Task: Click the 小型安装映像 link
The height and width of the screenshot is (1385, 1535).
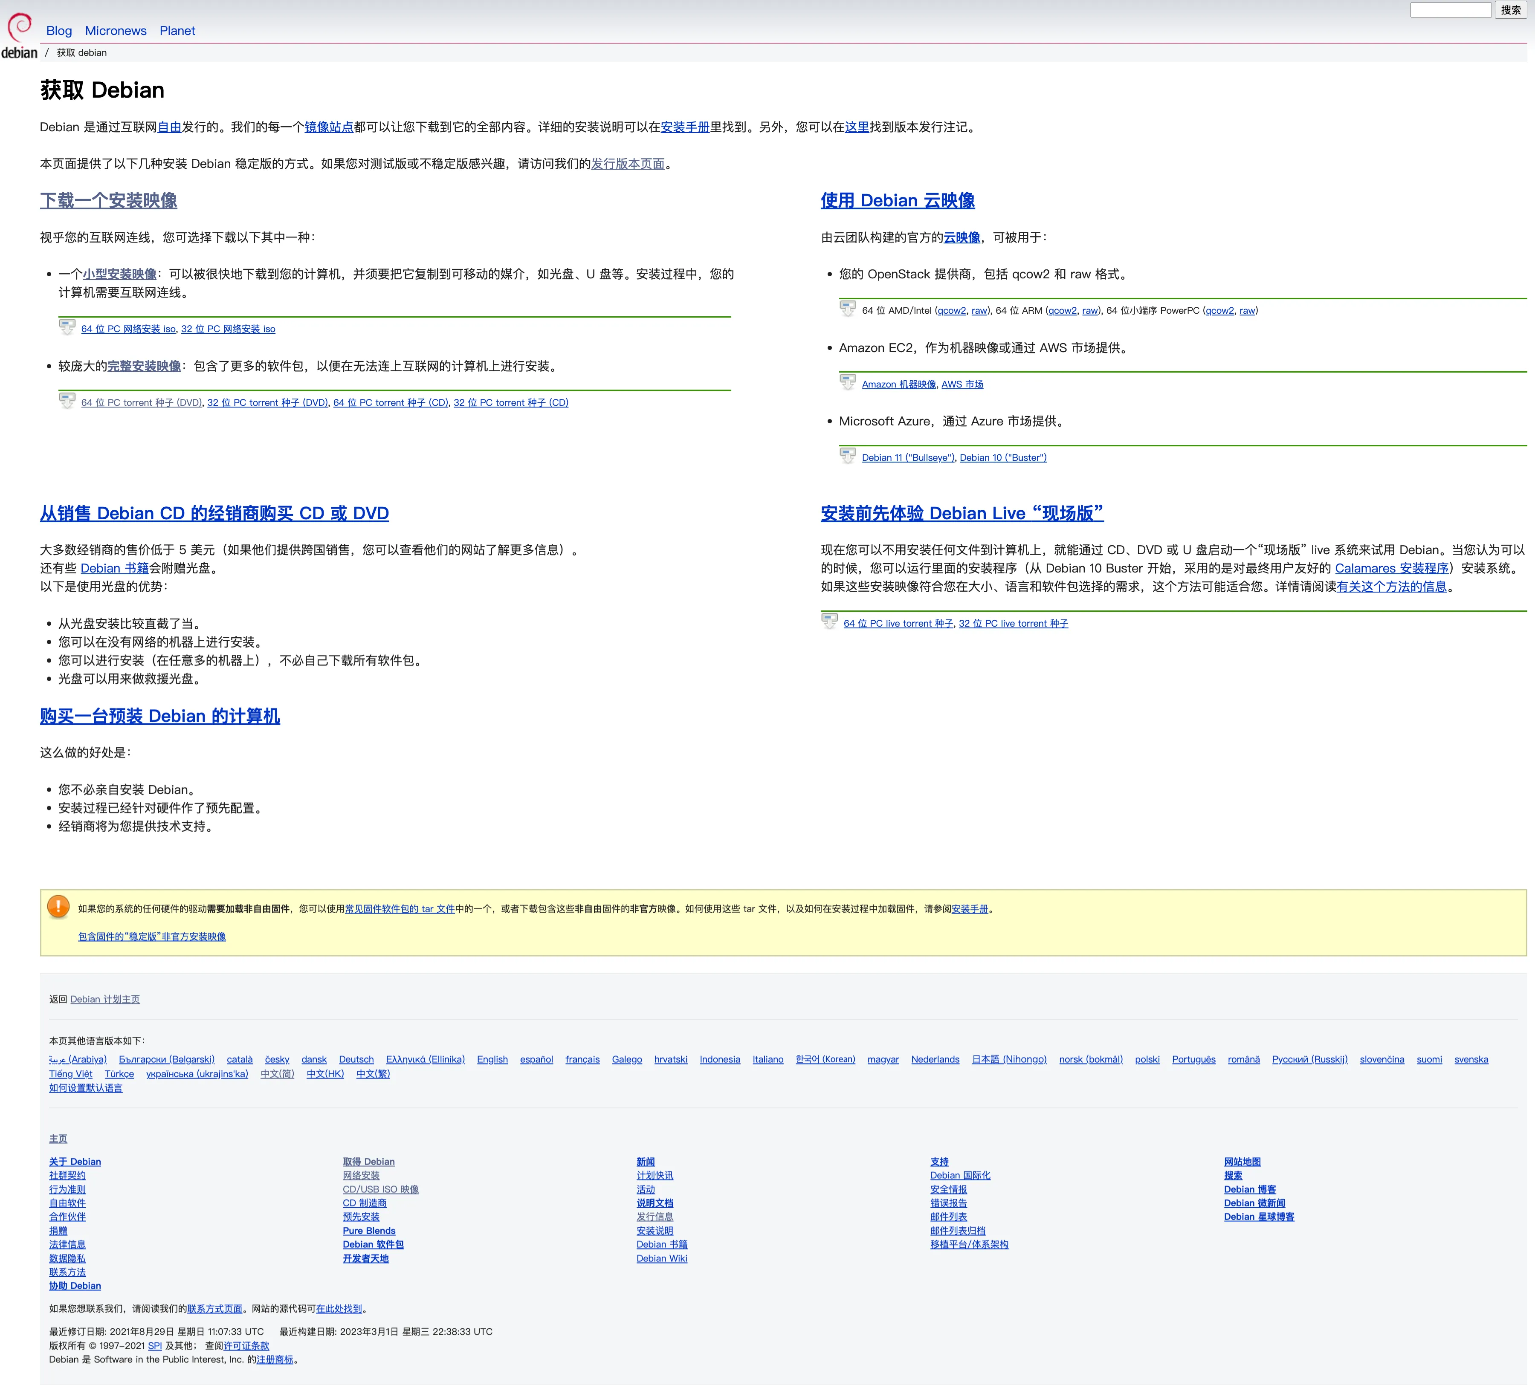Action: tap(119, 274)
